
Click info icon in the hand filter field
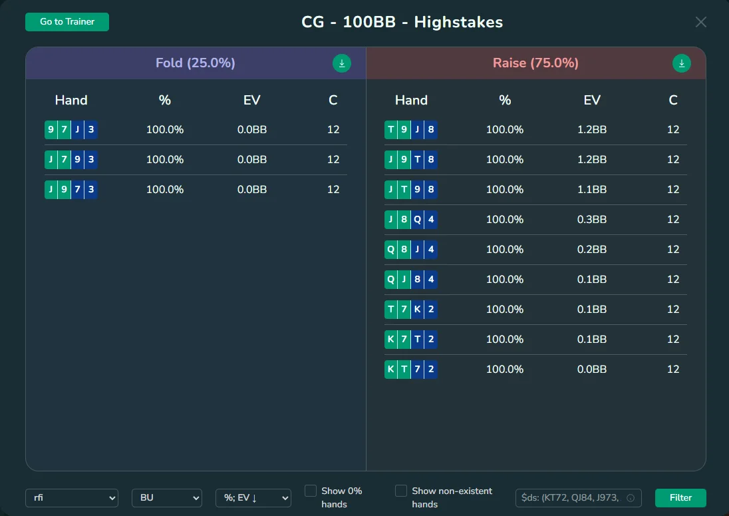(x=630, y=498)
